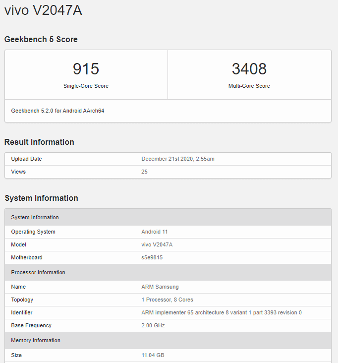Select the 's5e9815' motherboard value

point(152,257)
